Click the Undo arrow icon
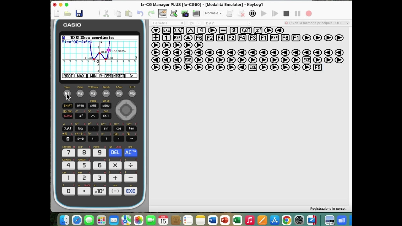This screenshot has width=402, height=226. pos(140,13)
